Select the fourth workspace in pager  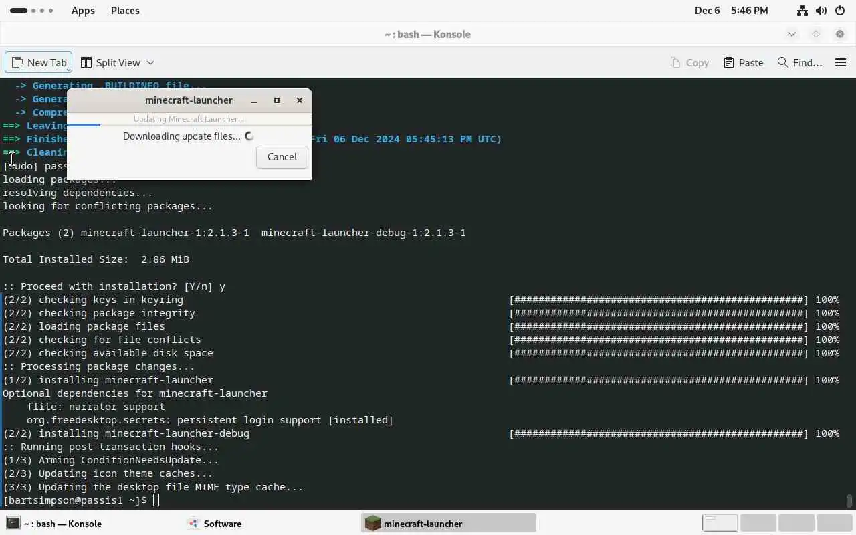click(x=834, y=523)
